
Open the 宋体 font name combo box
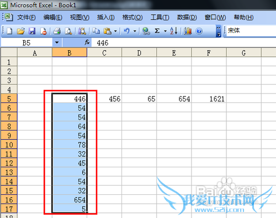[251, 30]
